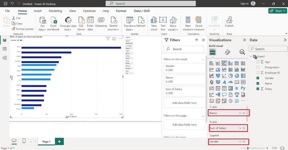Select the decomposition tree visual
Viewport: 288px width, 150px height.
218,95
